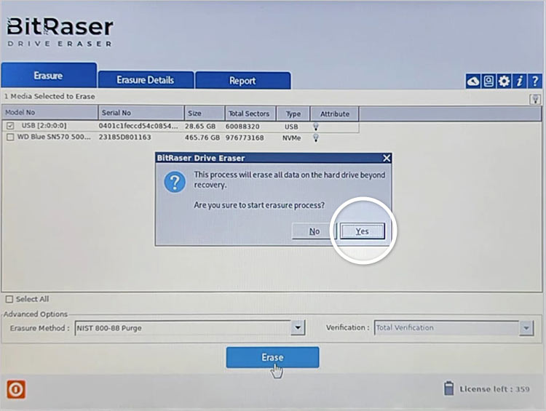Click the NVMe type cell
The height and width of the screenshot is (411, 546).
pos(291,138)
